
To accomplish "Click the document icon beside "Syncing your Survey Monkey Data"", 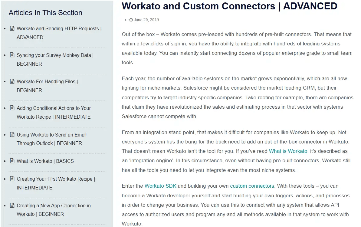I will [x=12, y=54].
